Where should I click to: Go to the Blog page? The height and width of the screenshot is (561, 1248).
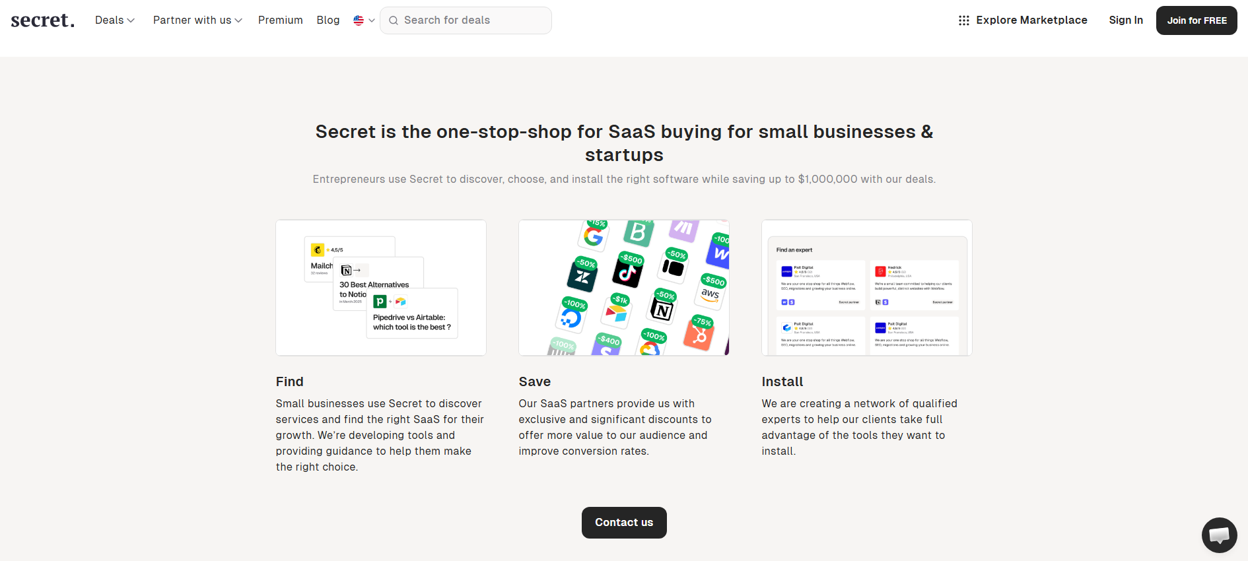point(328,20)
